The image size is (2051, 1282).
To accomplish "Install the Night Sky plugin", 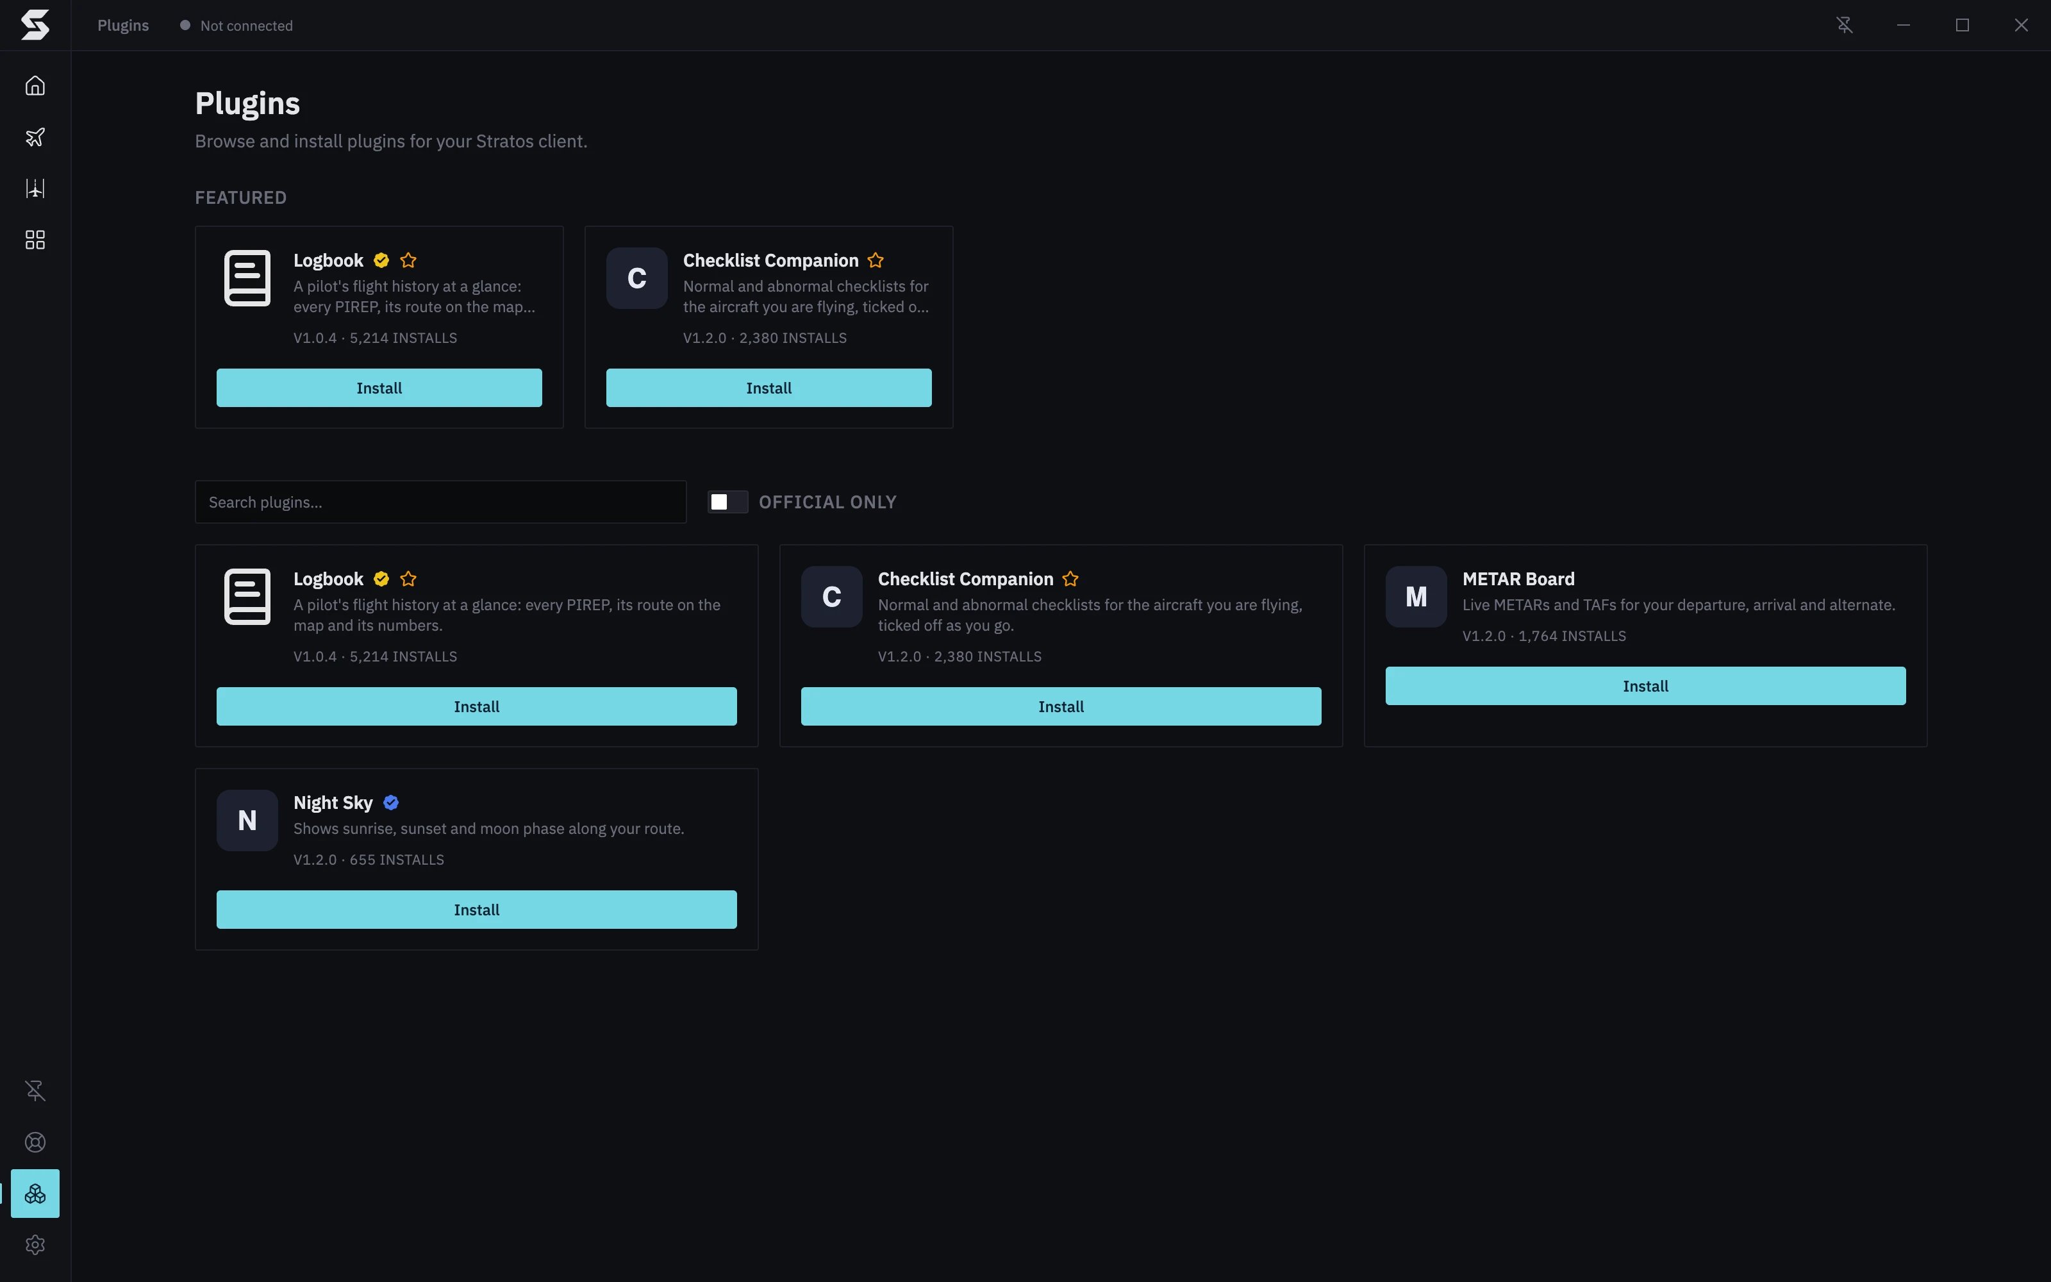I will pos(476,910).
